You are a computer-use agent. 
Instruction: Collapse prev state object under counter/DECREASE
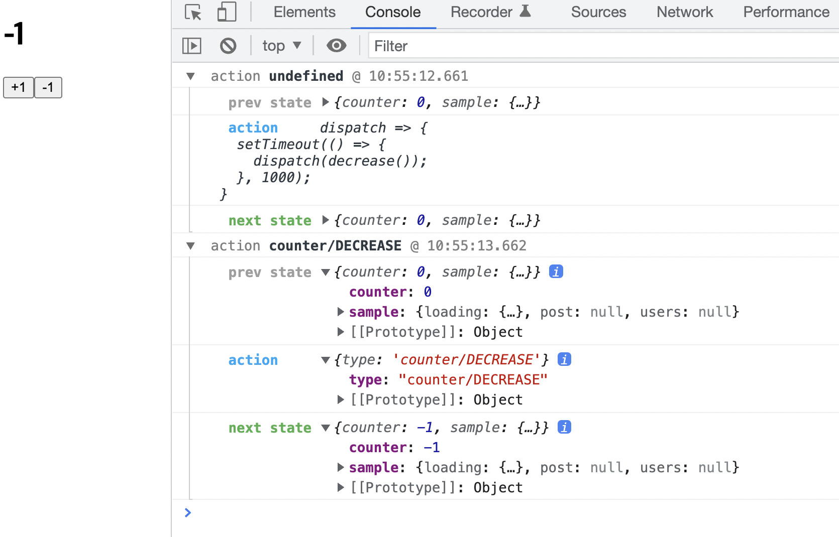(x=326, y=272)
